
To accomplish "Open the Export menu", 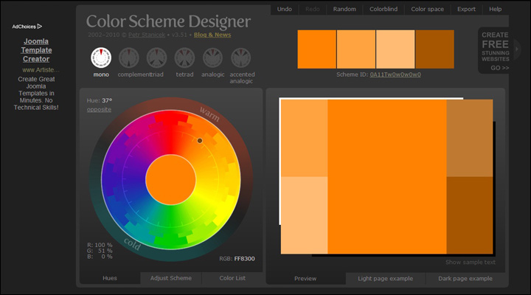I will tap(466, 10).
